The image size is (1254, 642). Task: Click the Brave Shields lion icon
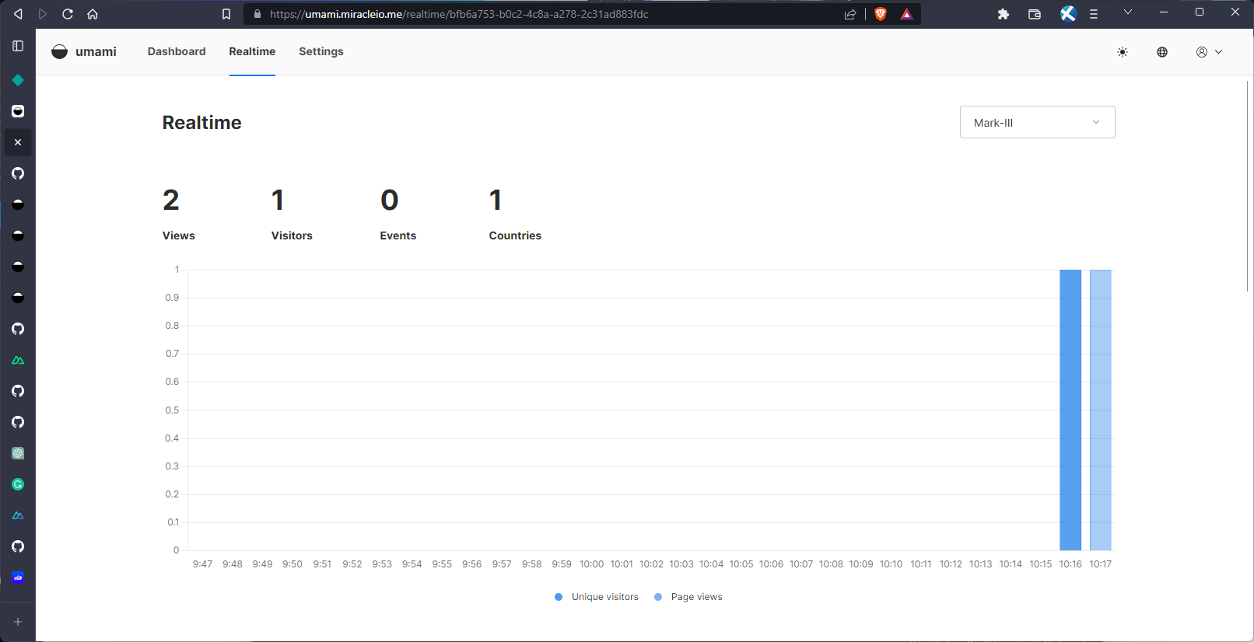point(881,14)
